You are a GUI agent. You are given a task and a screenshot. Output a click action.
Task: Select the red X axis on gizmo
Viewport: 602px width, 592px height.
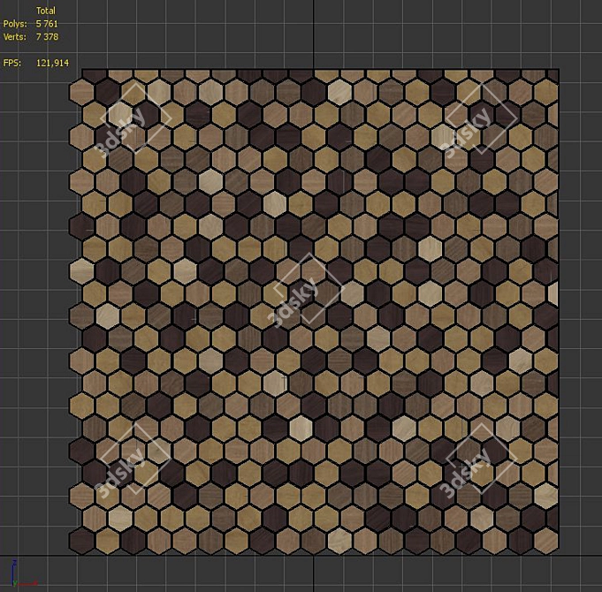coord(29,584)
